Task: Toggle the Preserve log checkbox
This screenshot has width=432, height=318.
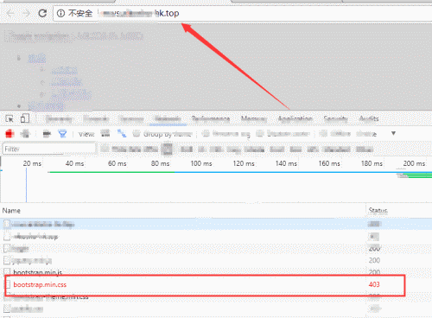Action: [x=206, y=133]
